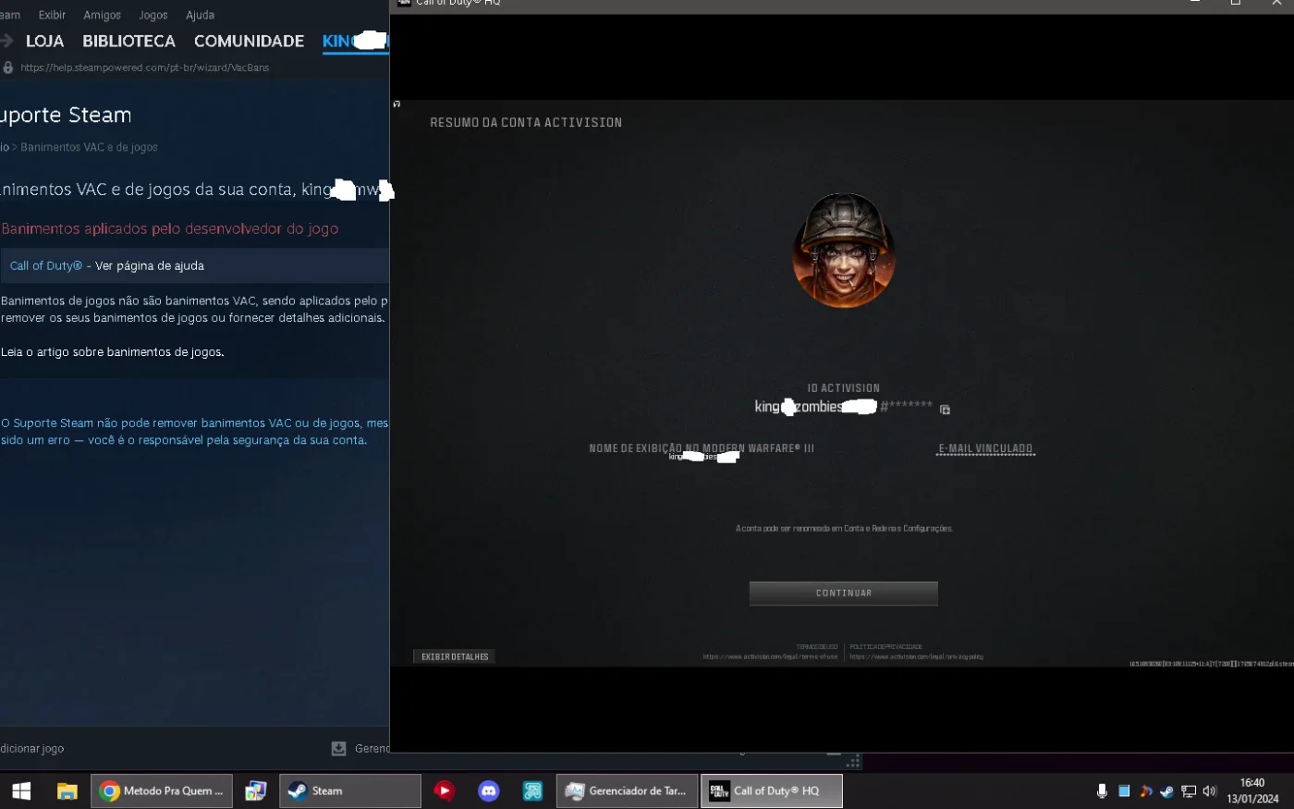Click the Call of Duty HQ taskbar button
This screenshot has height=809, width=1294.
tap(772, 791)
